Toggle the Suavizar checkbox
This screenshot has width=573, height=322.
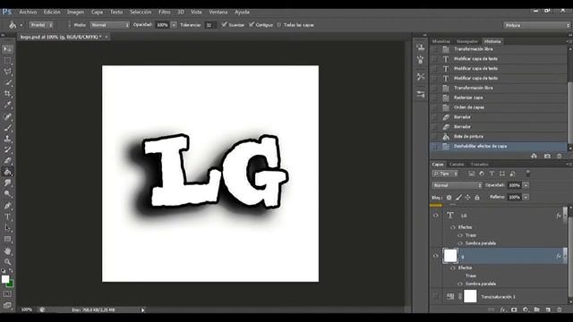[x=225, y=24]
